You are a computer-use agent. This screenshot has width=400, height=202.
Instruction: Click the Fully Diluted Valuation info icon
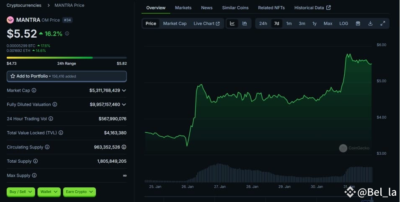pos(55,104)
